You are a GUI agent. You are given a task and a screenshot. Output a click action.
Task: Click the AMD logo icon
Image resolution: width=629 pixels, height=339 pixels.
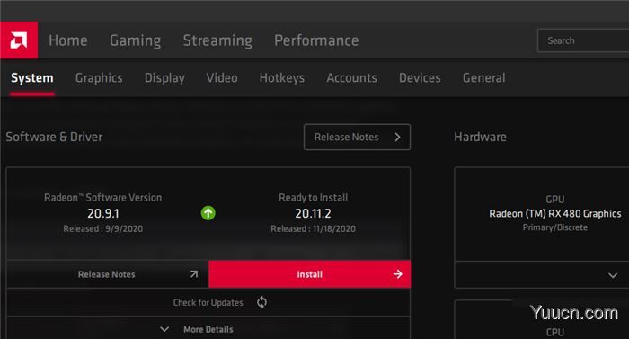pos(19,40)
